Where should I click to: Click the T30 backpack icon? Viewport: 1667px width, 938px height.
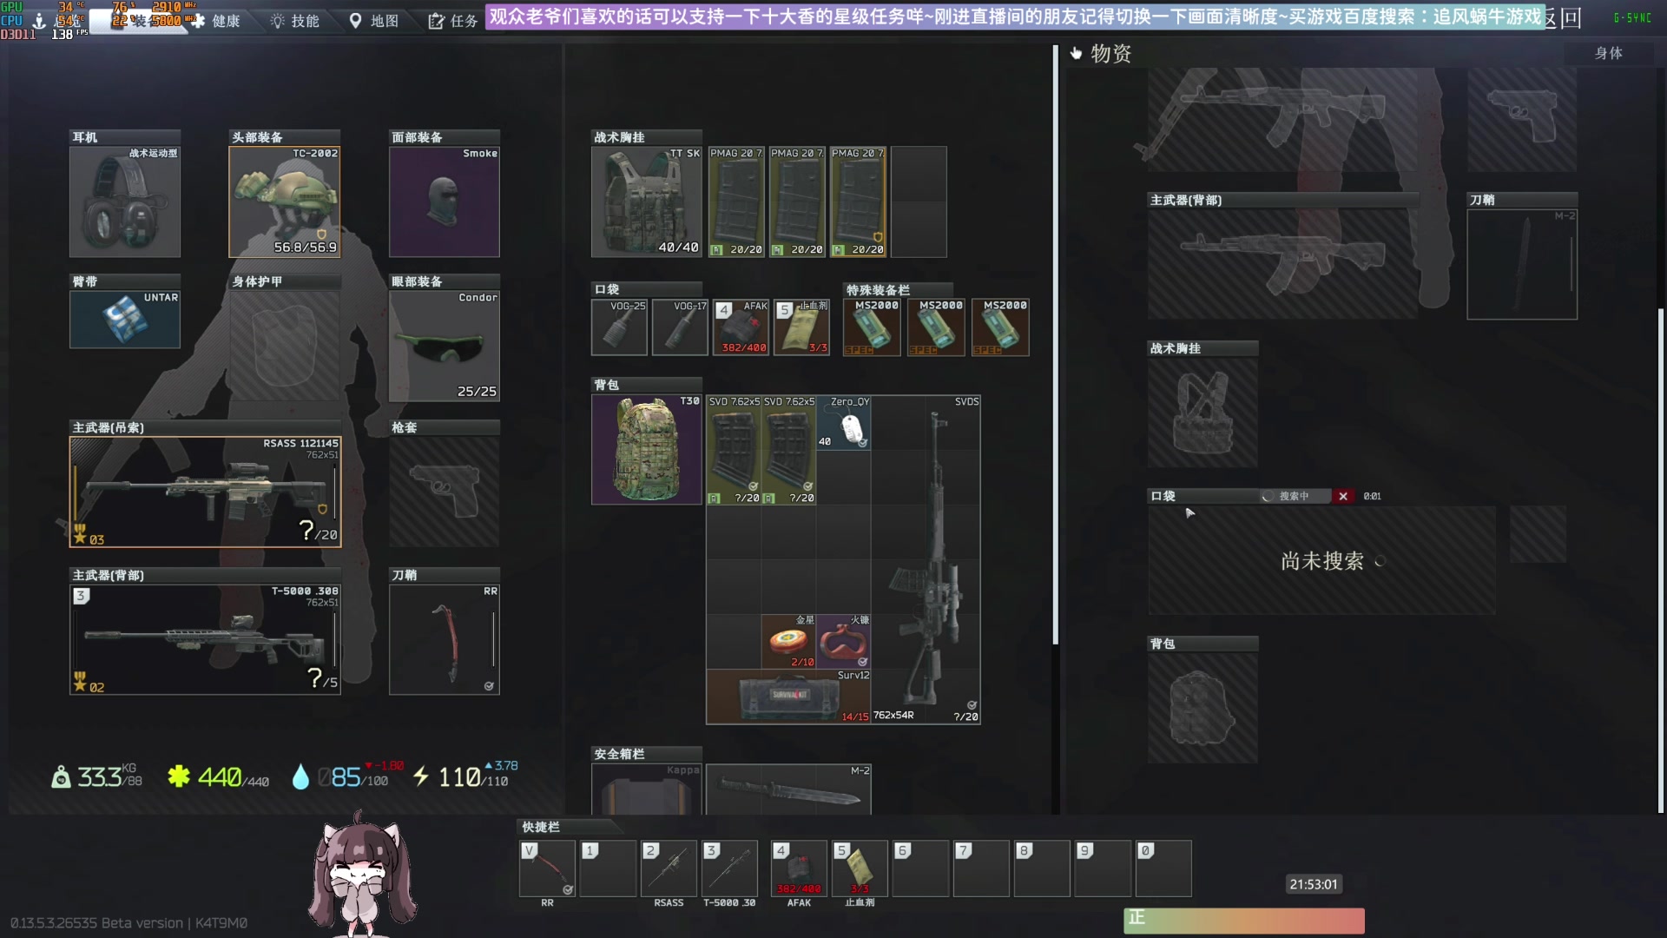tap(647, 449)
